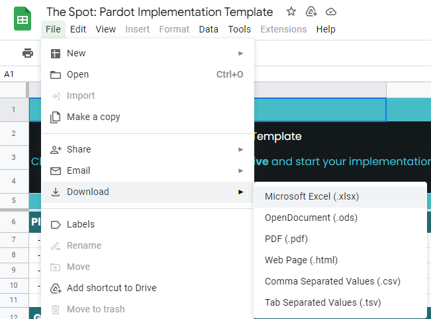The image size is (431, 319).
Task: Click the document title text
Action: tap(159, 12)
